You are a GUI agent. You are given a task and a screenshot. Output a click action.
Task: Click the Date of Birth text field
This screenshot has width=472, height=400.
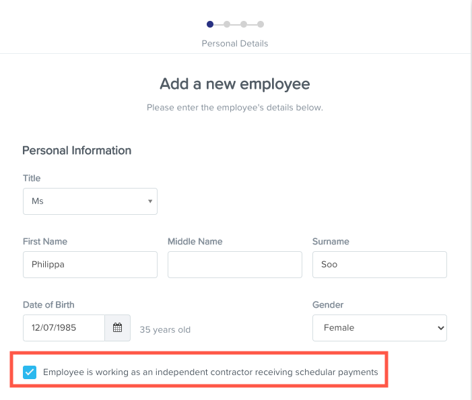(64, 328)
